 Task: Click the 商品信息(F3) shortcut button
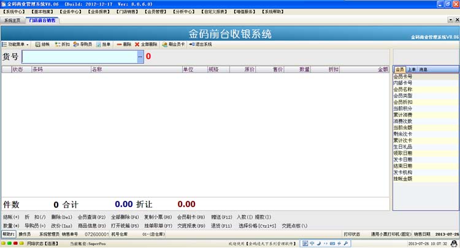pos(91,226)
